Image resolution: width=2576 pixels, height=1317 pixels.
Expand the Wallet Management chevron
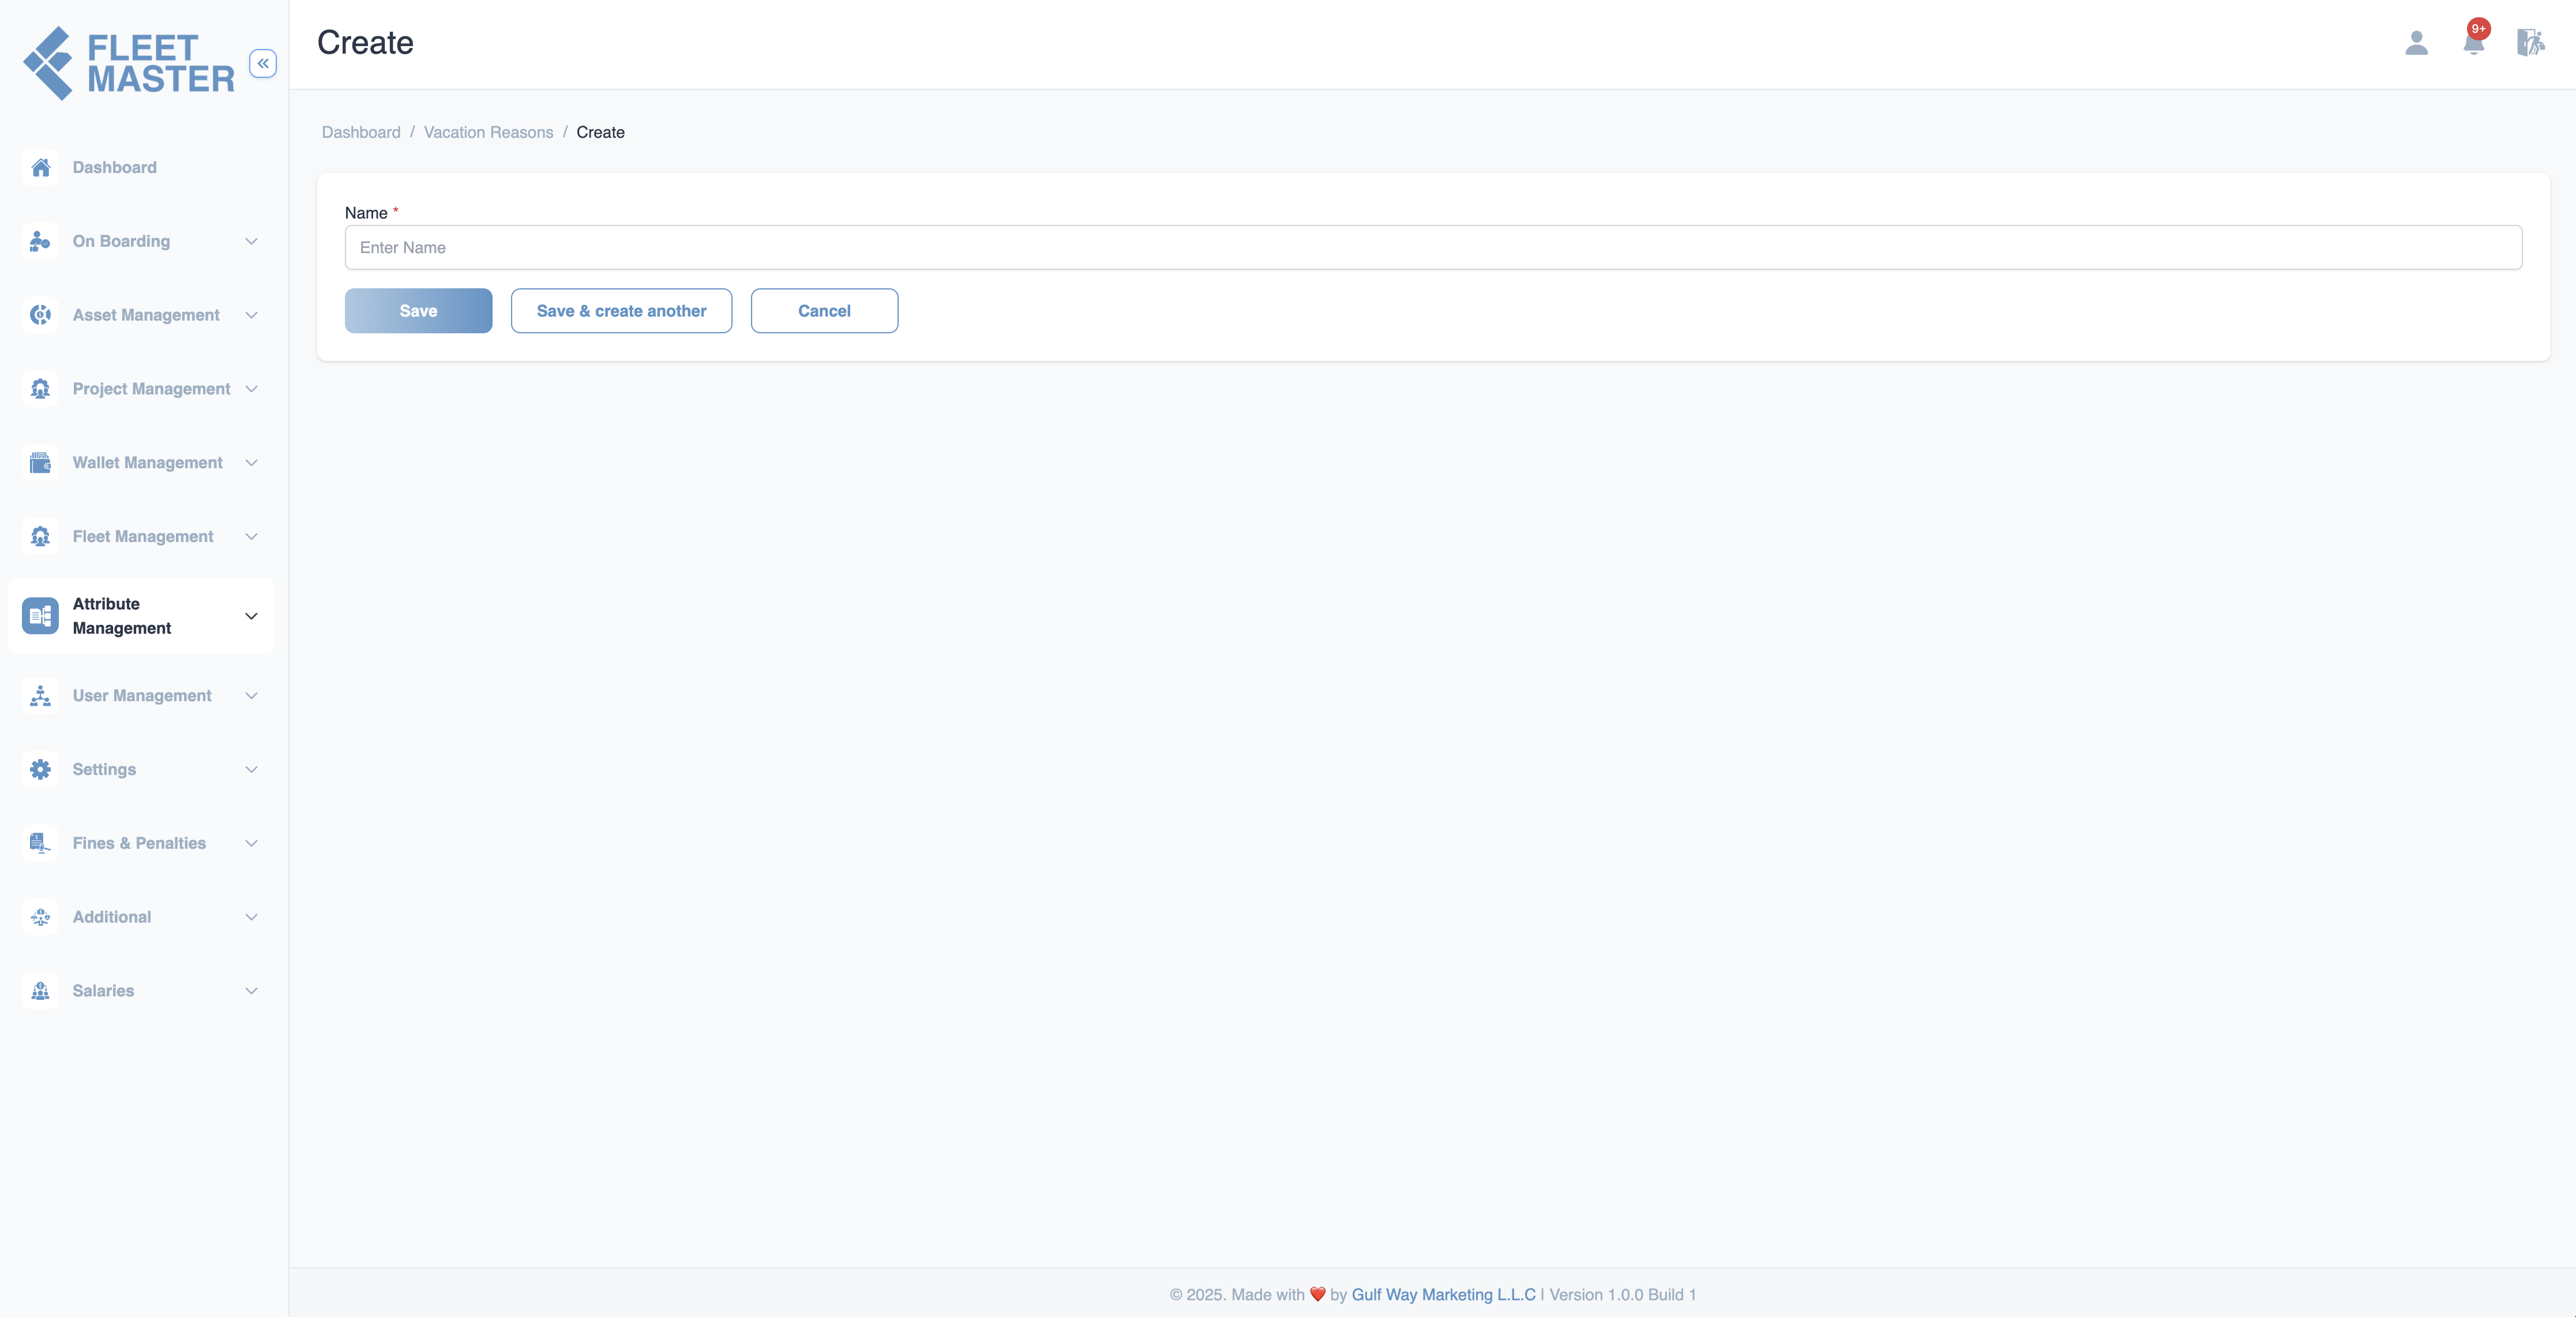[251, 463]
